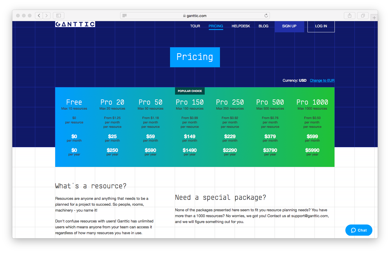
Task: Click the "What's a resource?" heading
Action: pyautogui.click(x=91, y=186)
